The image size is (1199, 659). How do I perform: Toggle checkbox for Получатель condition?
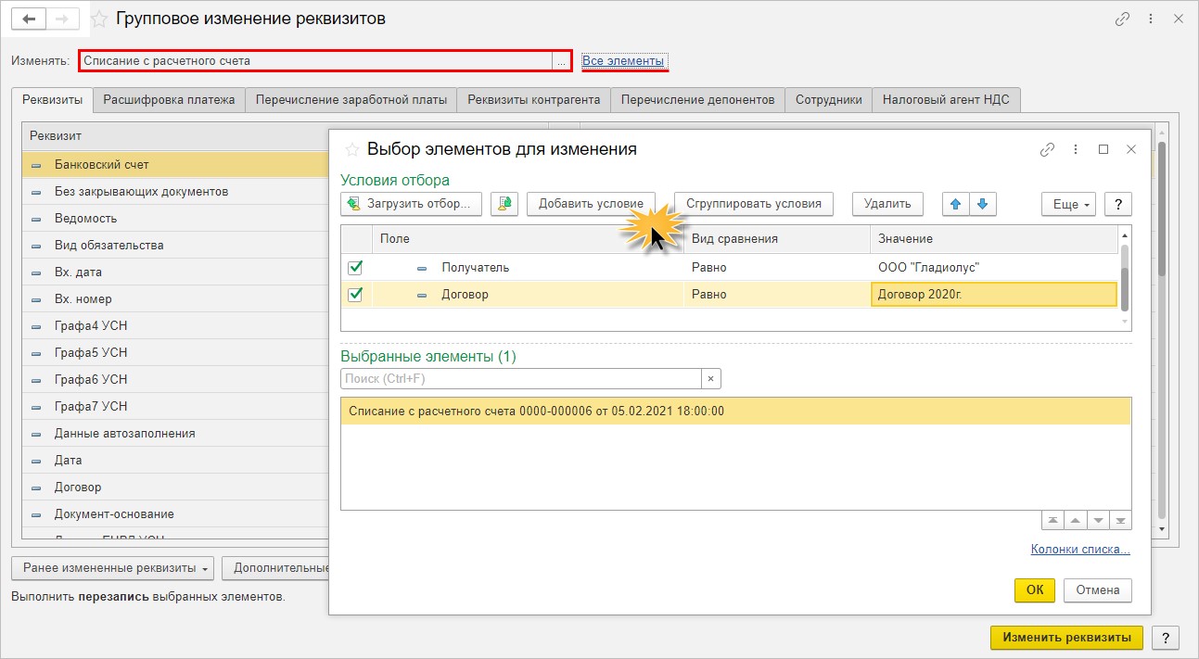(355, 268)
